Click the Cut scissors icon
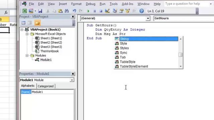This screenshot has height=120, width=214. pyautogui.click(x=48, y=11)
